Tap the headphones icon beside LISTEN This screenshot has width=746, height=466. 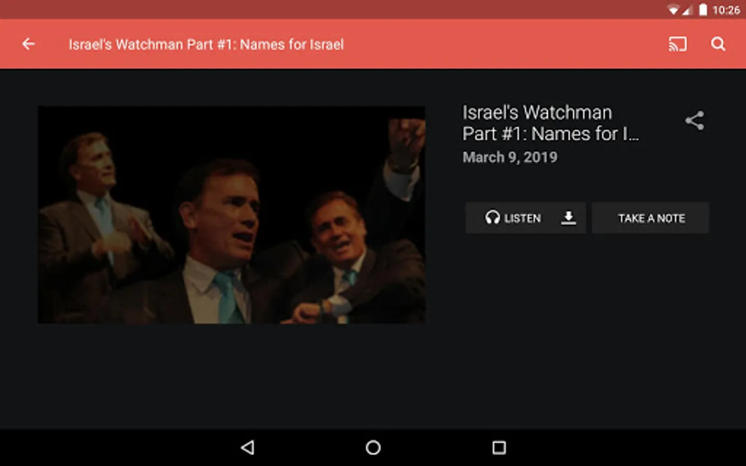[492, 217]
